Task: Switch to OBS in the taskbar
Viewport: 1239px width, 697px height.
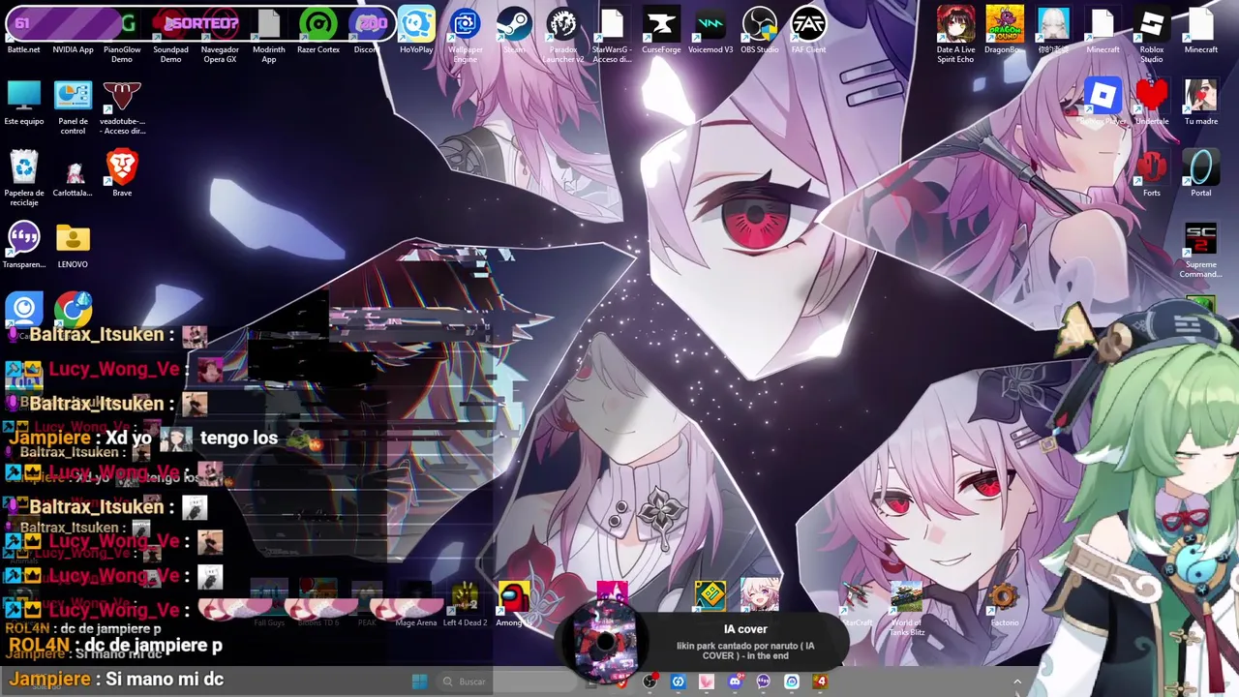Action: tap(650, 682)
